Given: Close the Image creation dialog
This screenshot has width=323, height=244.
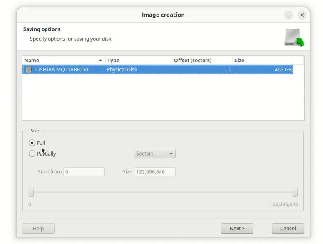Looking at the screenshot, I should click(x=302, y=15).
